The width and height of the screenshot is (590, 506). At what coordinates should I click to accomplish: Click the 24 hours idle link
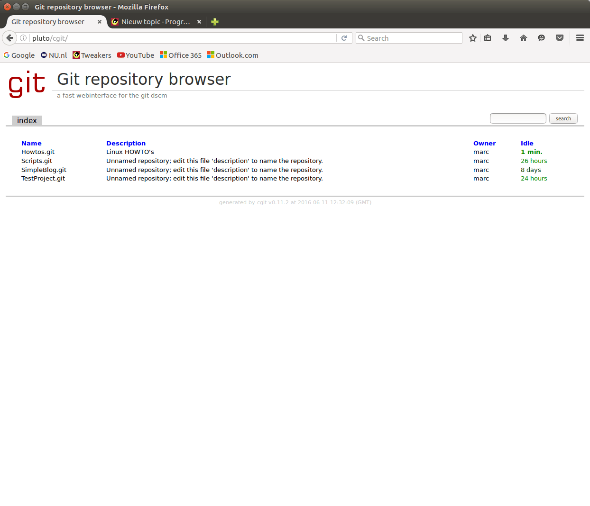[534, 179]
